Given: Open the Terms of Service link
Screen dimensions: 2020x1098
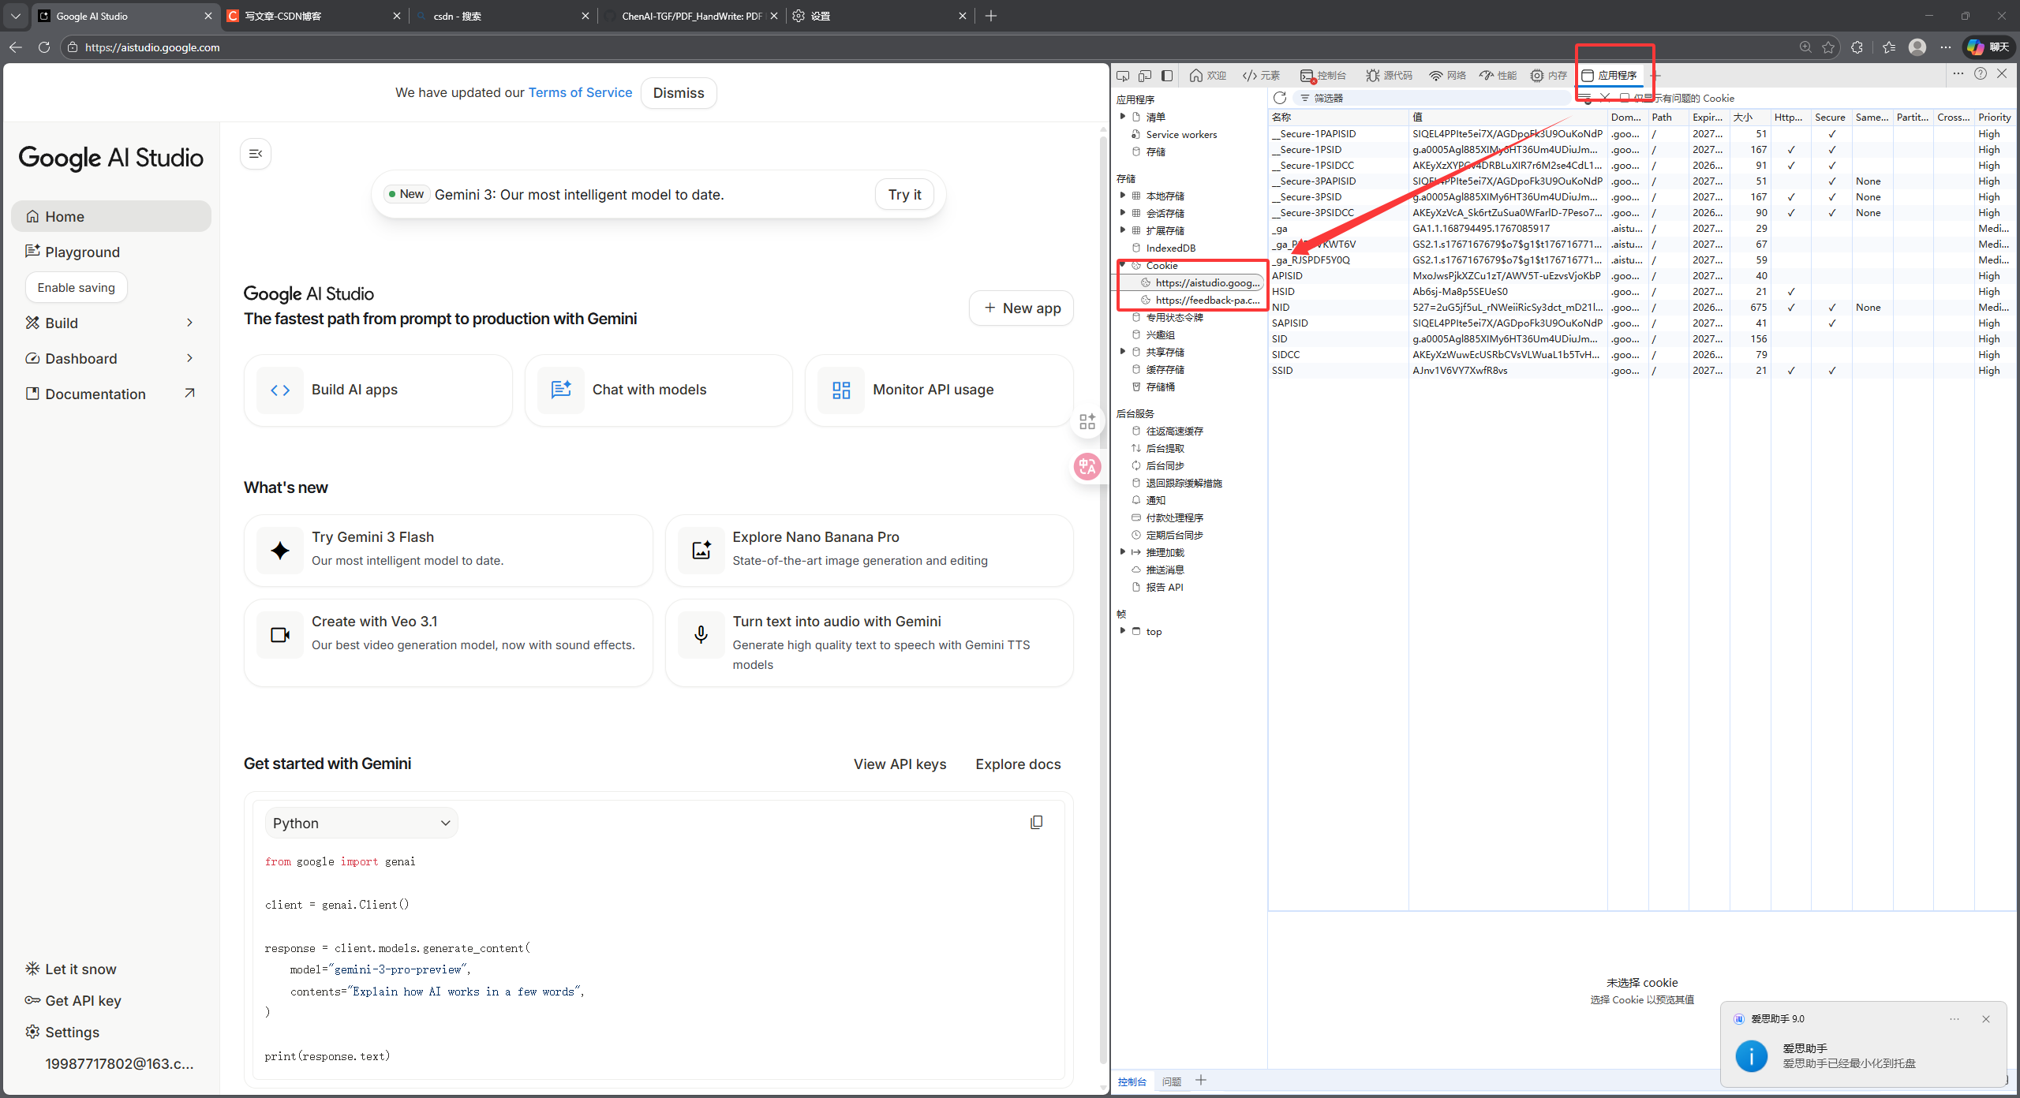Looking at the screenshot, I should click(x=580, y=93).
